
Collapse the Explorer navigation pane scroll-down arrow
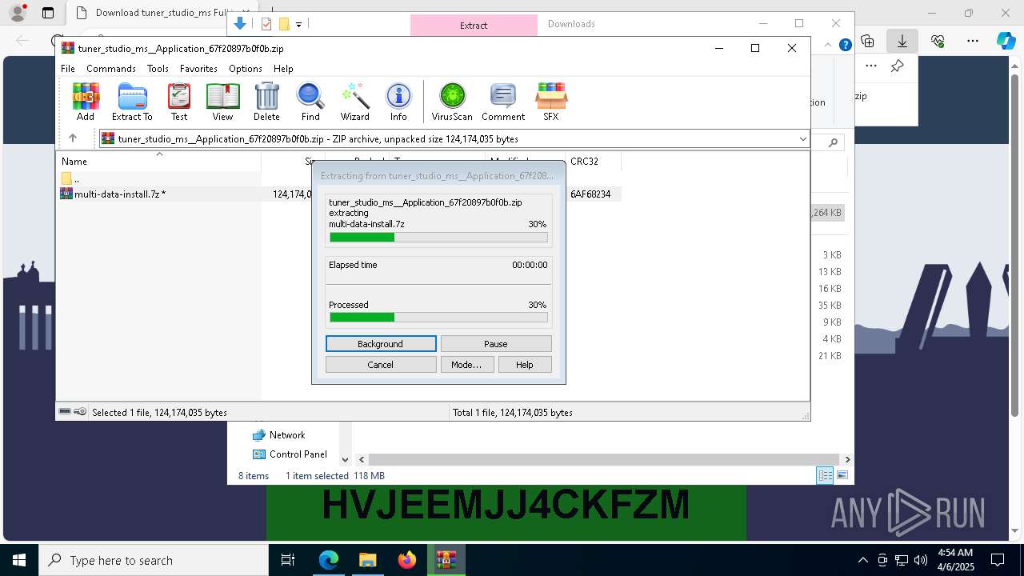point(346,459)
